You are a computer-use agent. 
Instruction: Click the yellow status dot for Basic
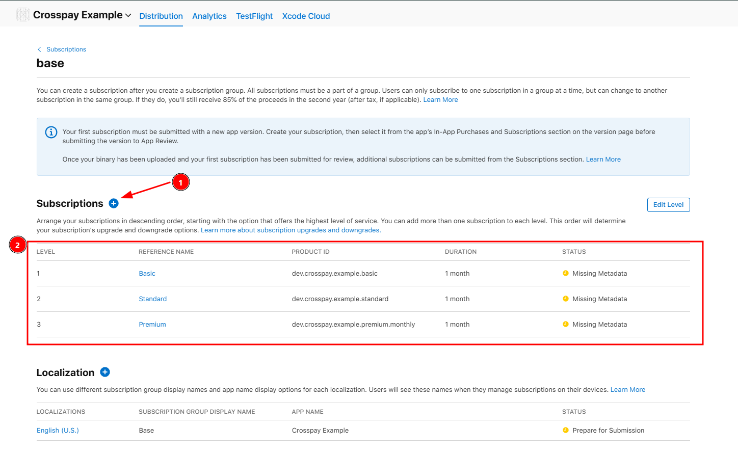tap(565, 273)
